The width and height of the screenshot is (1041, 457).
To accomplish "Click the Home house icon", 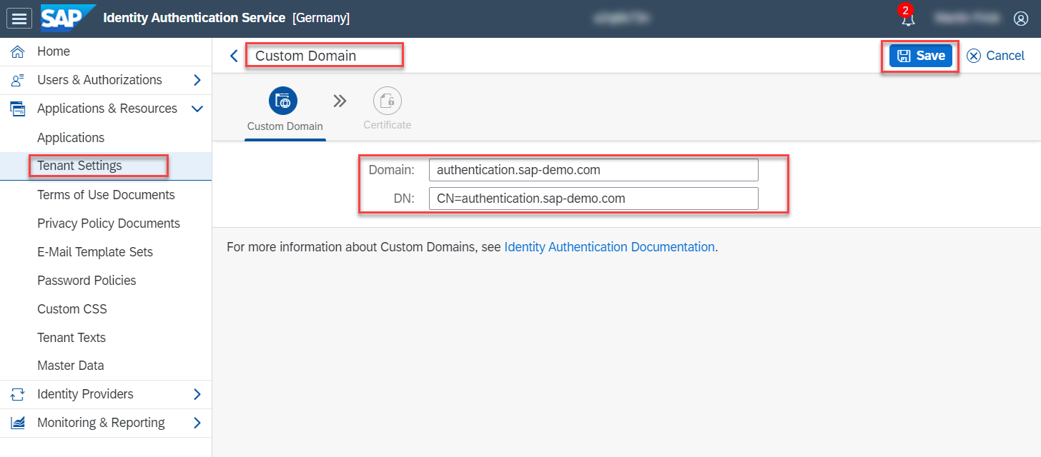I will pyautogui.click(x=18, y=51).
